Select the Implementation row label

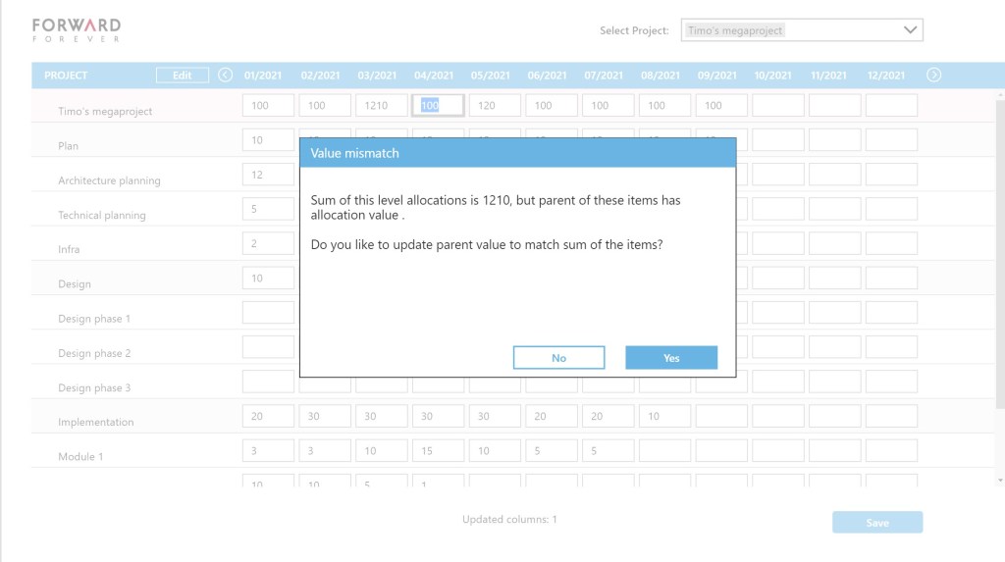tap(95, 423)
